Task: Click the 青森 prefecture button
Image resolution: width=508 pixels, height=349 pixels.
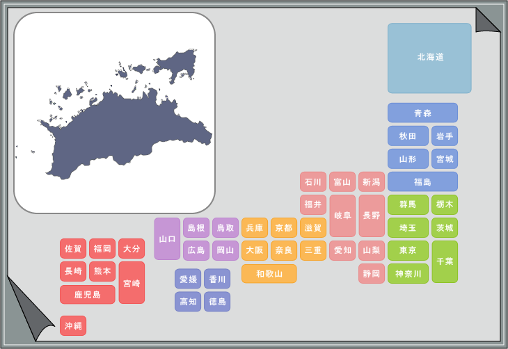Action: [422, 113]
